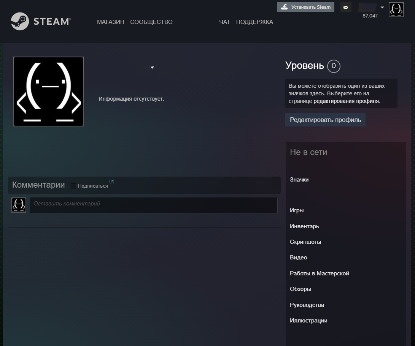Open the СООБЩЕСТВО menu

tap(151, 22)
